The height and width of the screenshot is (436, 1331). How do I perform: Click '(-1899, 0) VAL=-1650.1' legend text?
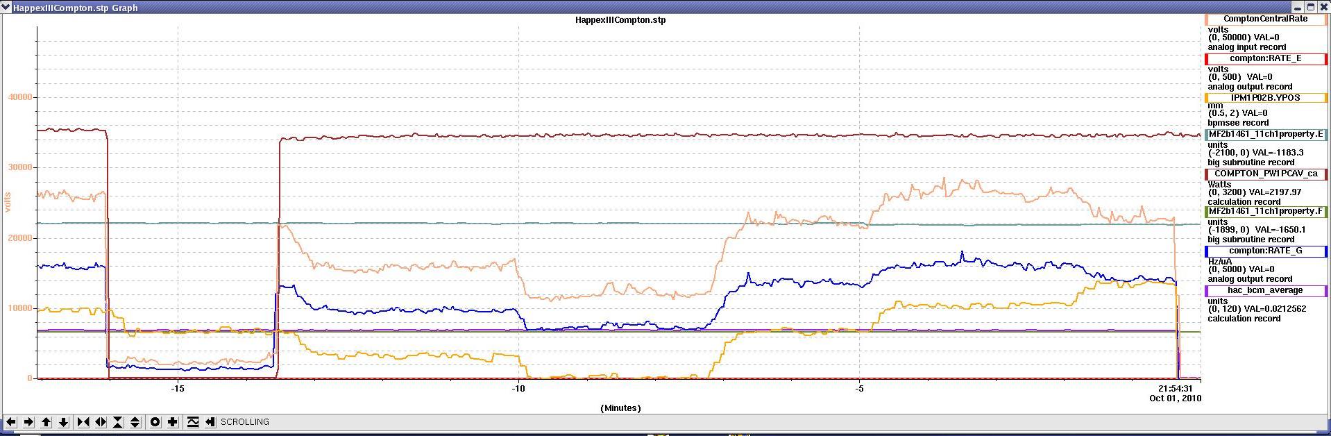click(x=1257, y=230)
